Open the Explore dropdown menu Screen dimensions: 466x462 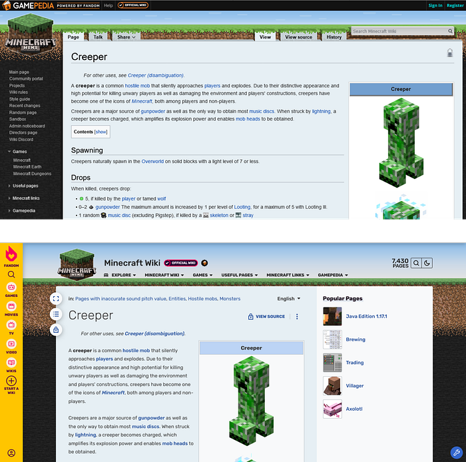click(x=120, y=275)
